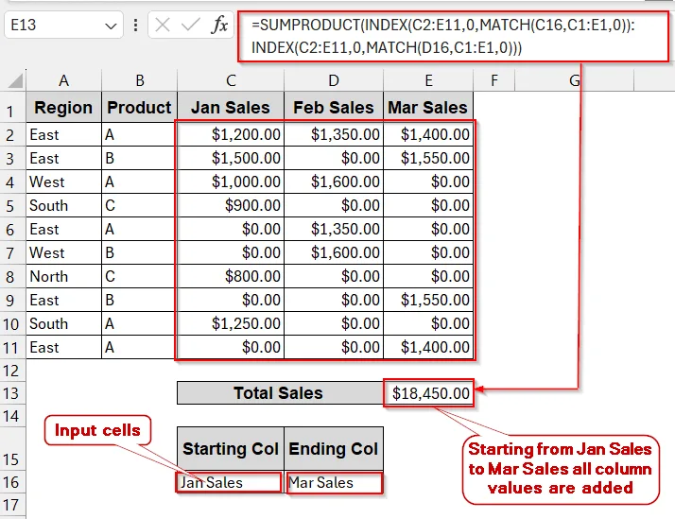The image size is (675, 519).
Task: Select row 12 header
Action: coord(12,371)
